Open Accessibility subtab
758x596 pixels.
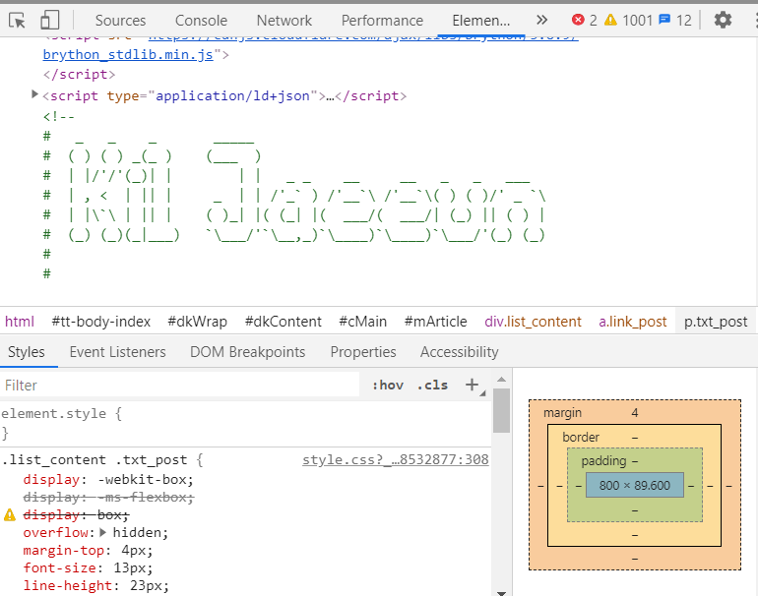460,352
